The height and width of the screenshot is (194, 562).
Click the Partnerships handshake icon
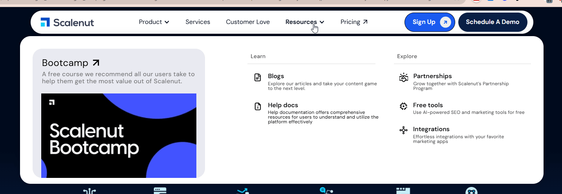(x=403, y=77)
